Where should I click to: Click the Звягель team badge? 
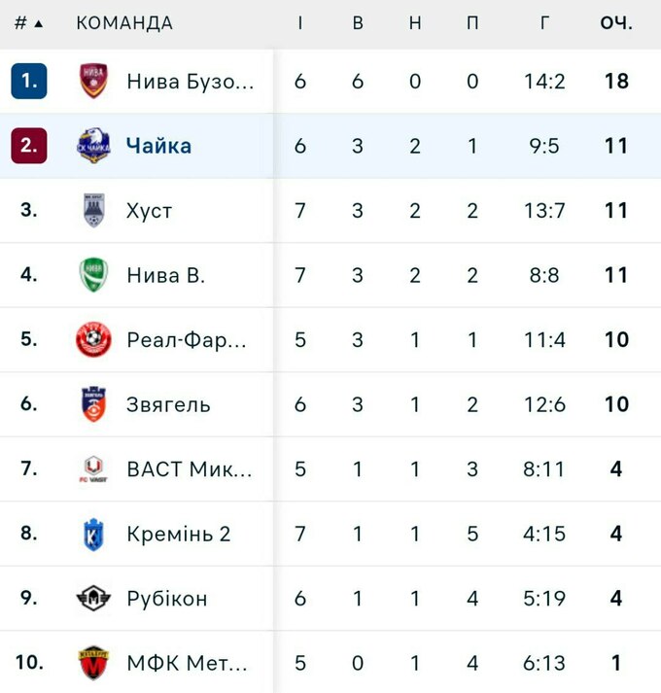tap(93, 404)
